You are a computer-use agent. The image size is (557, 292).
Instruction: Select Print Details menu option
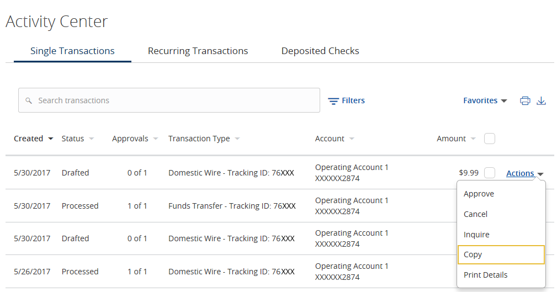click(x=501, y=275)
